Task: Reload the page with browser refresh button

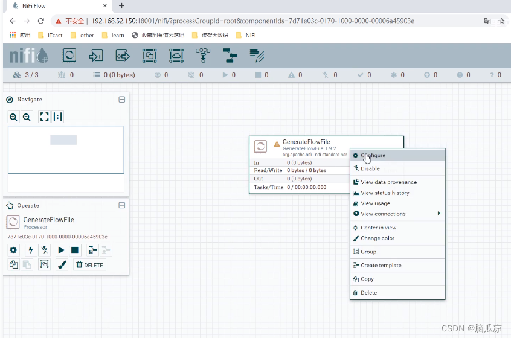Action: point(41,21)
